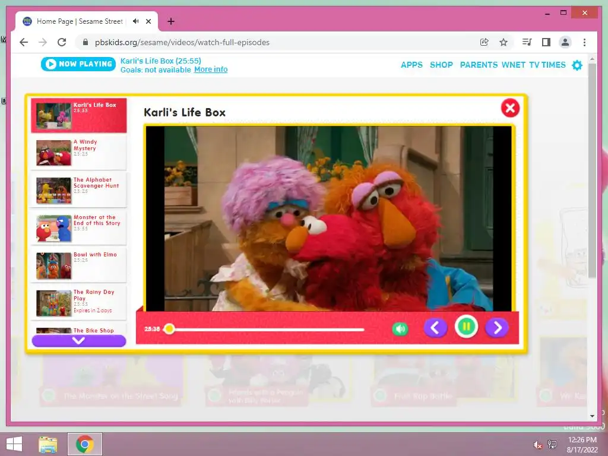Open the Chrome media controls icon
608x456 pixels.
click(x=527, y=42)
